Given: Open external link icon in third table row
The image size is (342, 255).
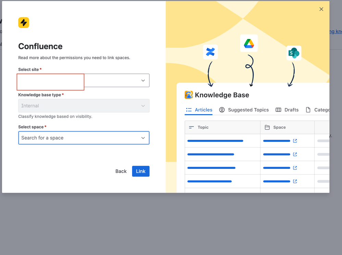Looking at the screenshot, I should click(x=295, y=168).
